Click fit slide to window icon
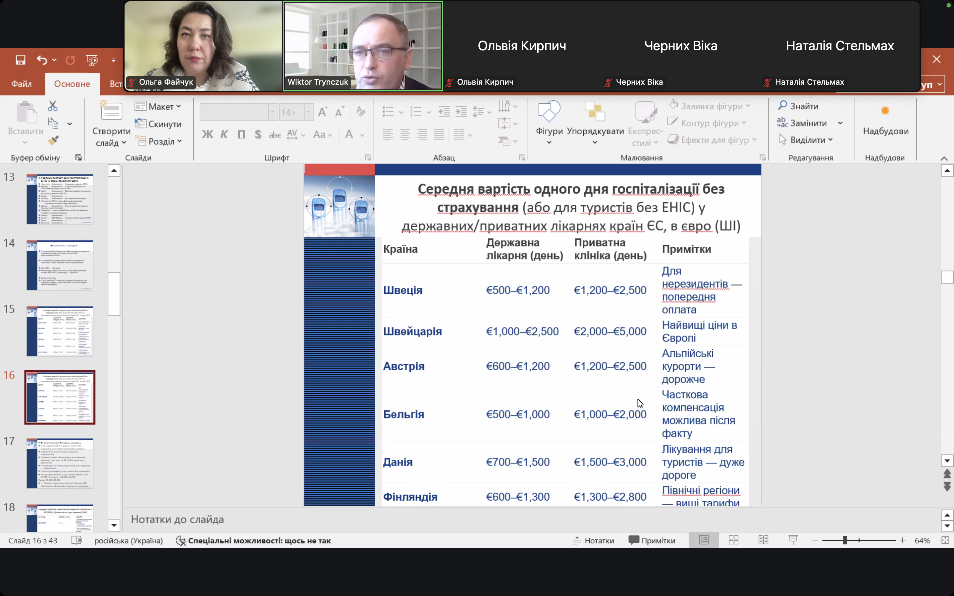Image resolution: width=954 pixels, height=596 pixels. (x=945, y=540)
